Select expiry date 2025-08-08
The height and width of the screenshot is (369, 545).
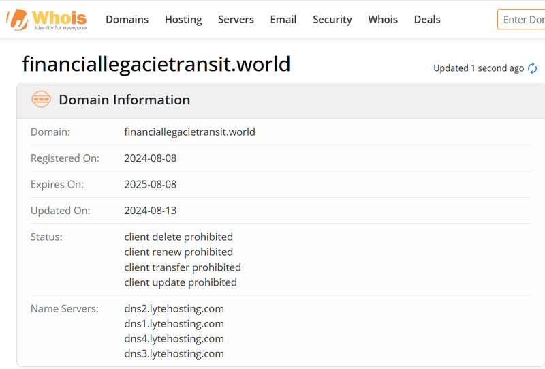pos(150,184)
